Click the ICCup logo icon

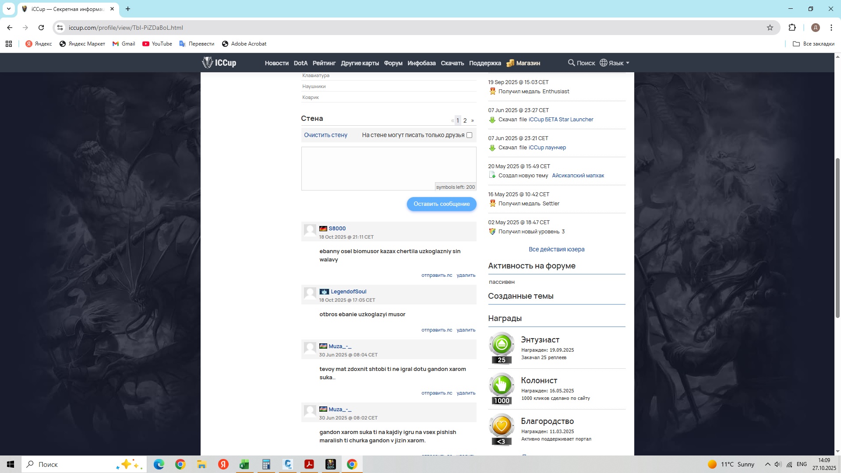pos(207,63)
